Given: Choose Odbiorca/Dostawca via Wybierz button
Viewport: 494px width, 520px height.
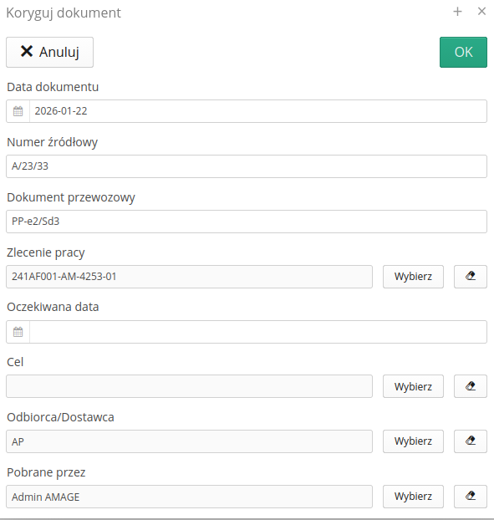Looking at the screenshot, I should coord(413,441).
